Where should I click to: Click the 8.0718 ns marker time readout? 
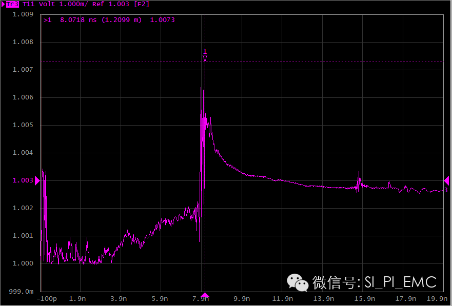[x=77, y=20]
